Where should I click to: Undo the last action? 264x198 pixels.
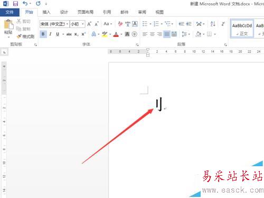click(x=25, y=3)
